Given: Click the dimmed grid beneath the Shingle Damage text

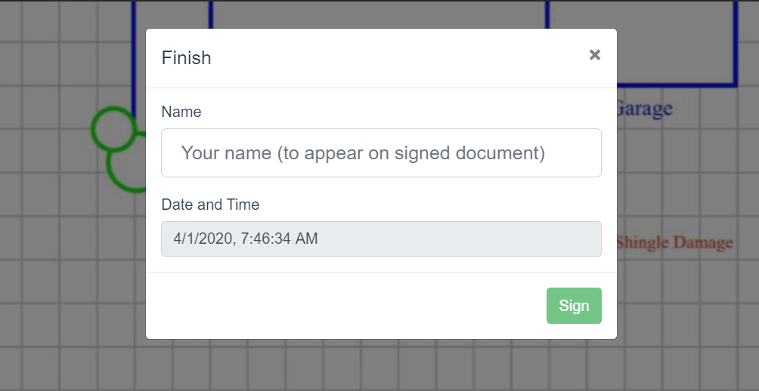Looking at the screenshot, I should [687, 300].
